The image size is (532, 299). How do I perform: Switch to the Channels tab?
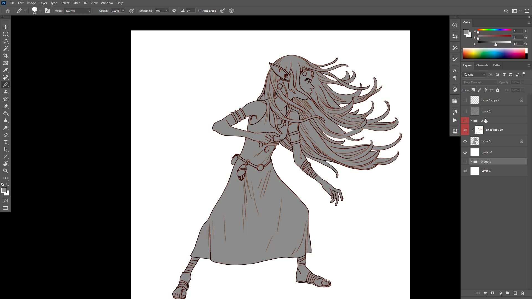pyautogui.click(x=482, y=65)
